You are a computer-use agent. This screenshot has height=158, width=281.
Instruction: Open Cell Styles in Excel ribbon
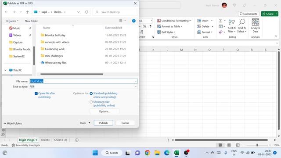(x=166, y=32)
